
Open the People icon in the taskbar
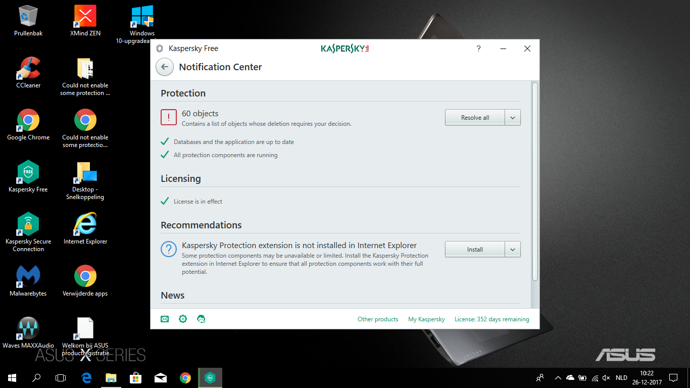540,377
